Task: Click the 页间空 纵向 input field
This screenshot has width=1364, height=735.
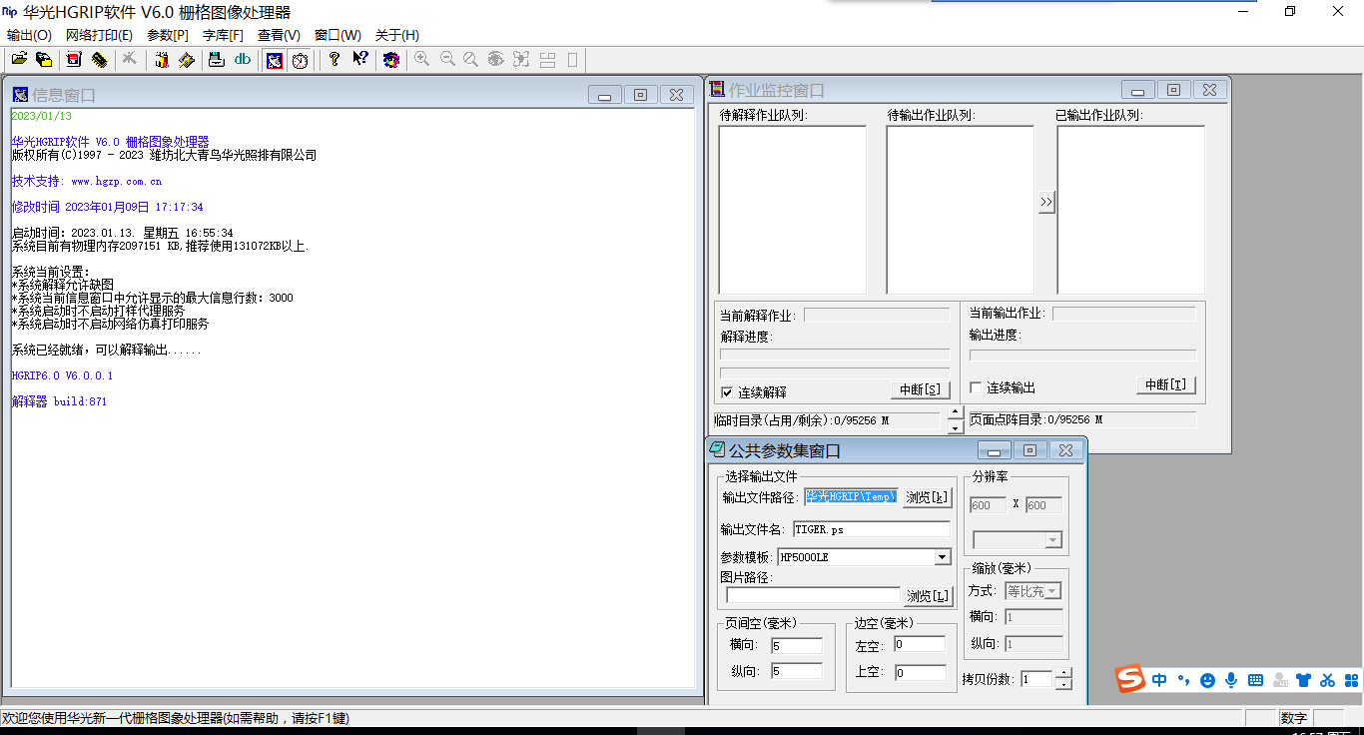Action: (797, 671)
